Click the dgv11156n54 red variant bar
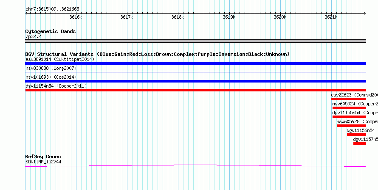 [356, 135]
